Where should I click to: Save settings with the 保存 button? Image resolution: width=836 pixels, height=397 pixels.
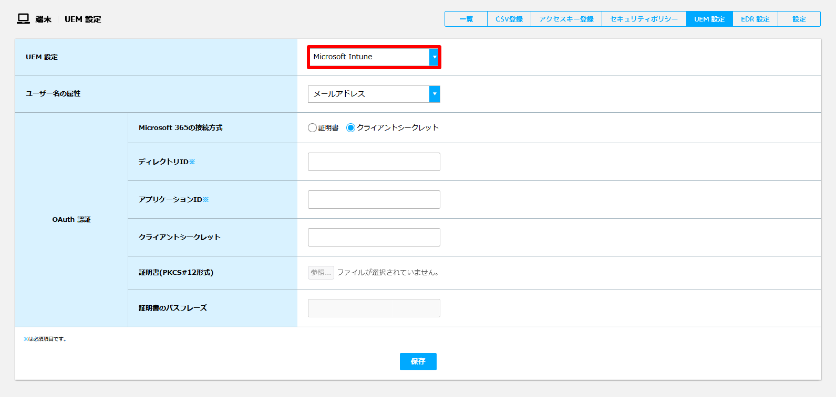pyautogui.click(x=418, y=361)
